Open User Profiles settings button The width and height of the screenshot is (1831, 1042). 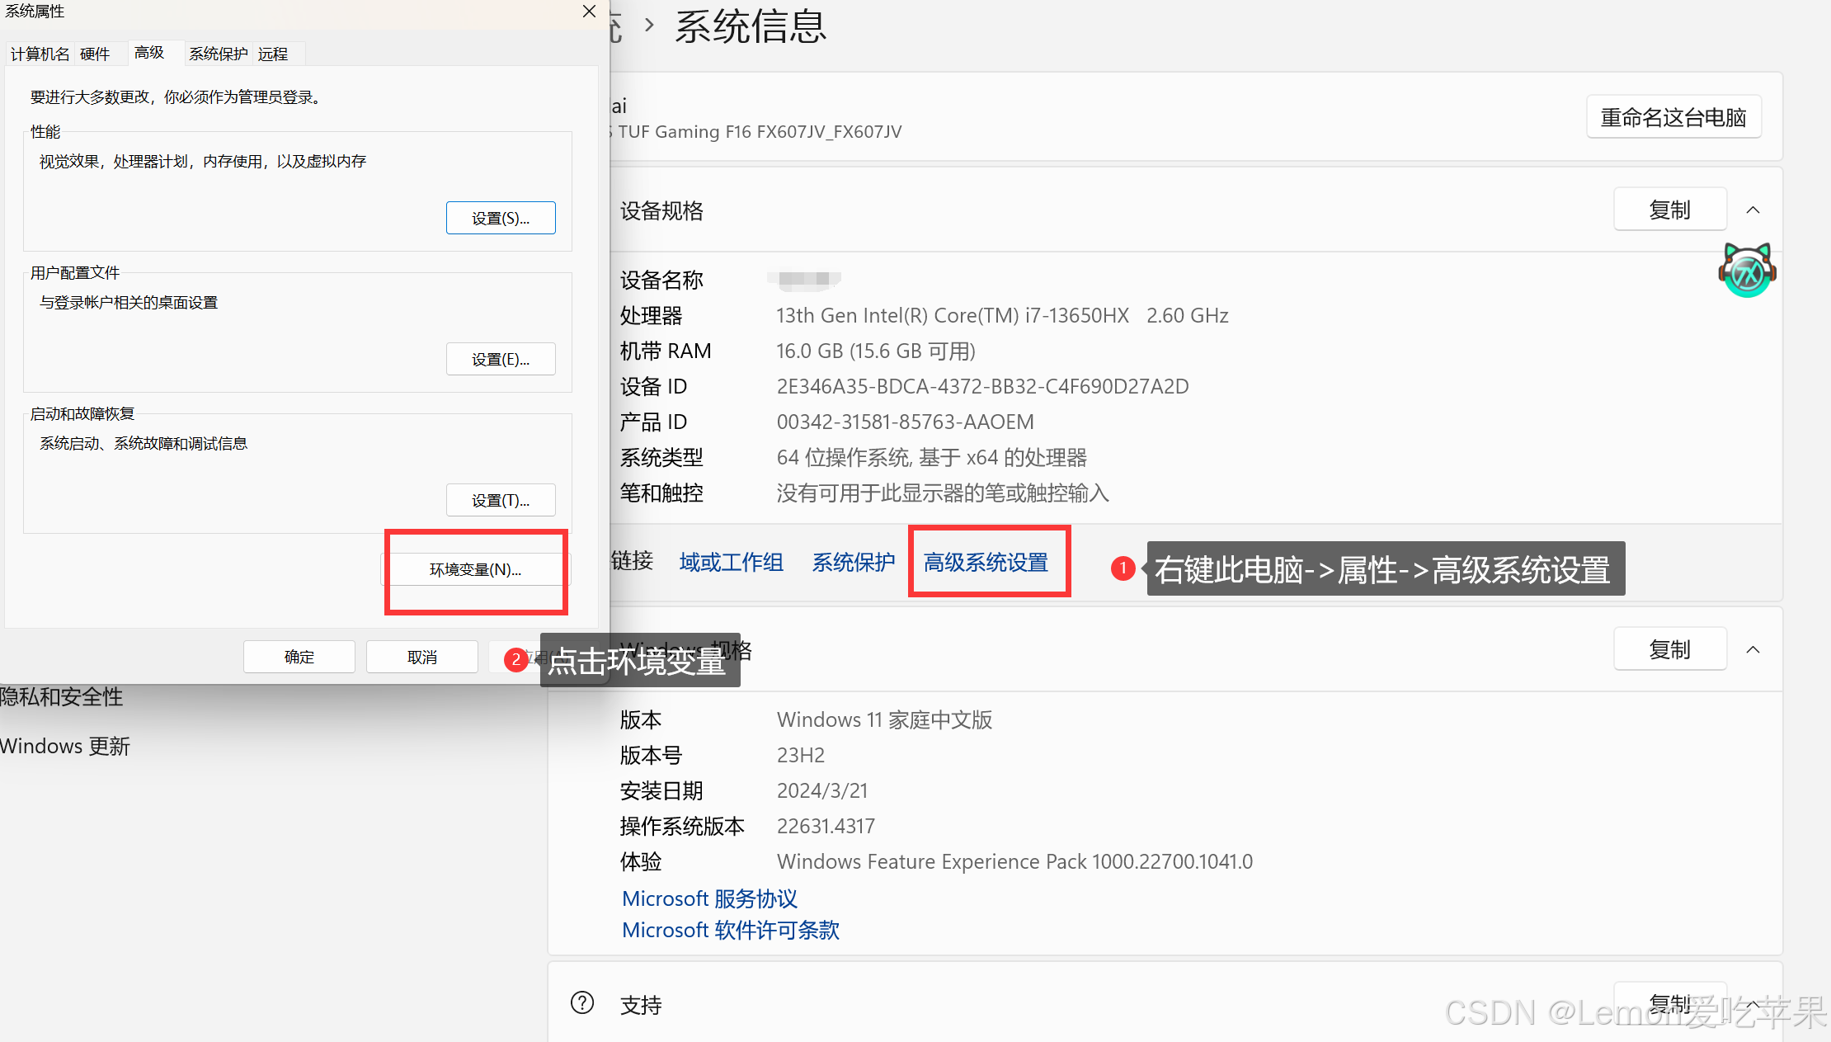(501, 359)
